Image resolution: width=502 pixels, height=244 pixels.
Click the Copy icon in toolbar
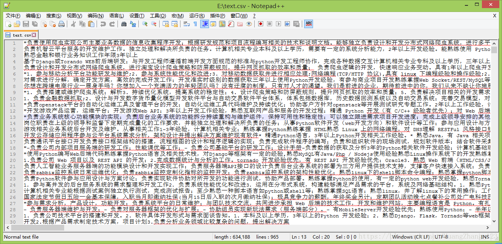pyautogui.click(x=82, y=24)
